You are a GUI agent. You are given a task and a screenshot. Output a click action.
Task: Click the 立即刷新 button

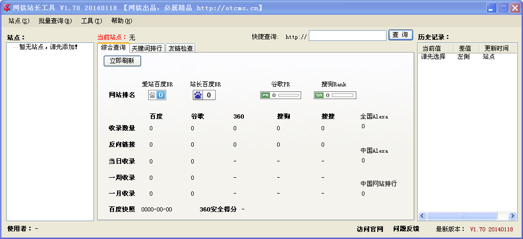coord(122,61)
